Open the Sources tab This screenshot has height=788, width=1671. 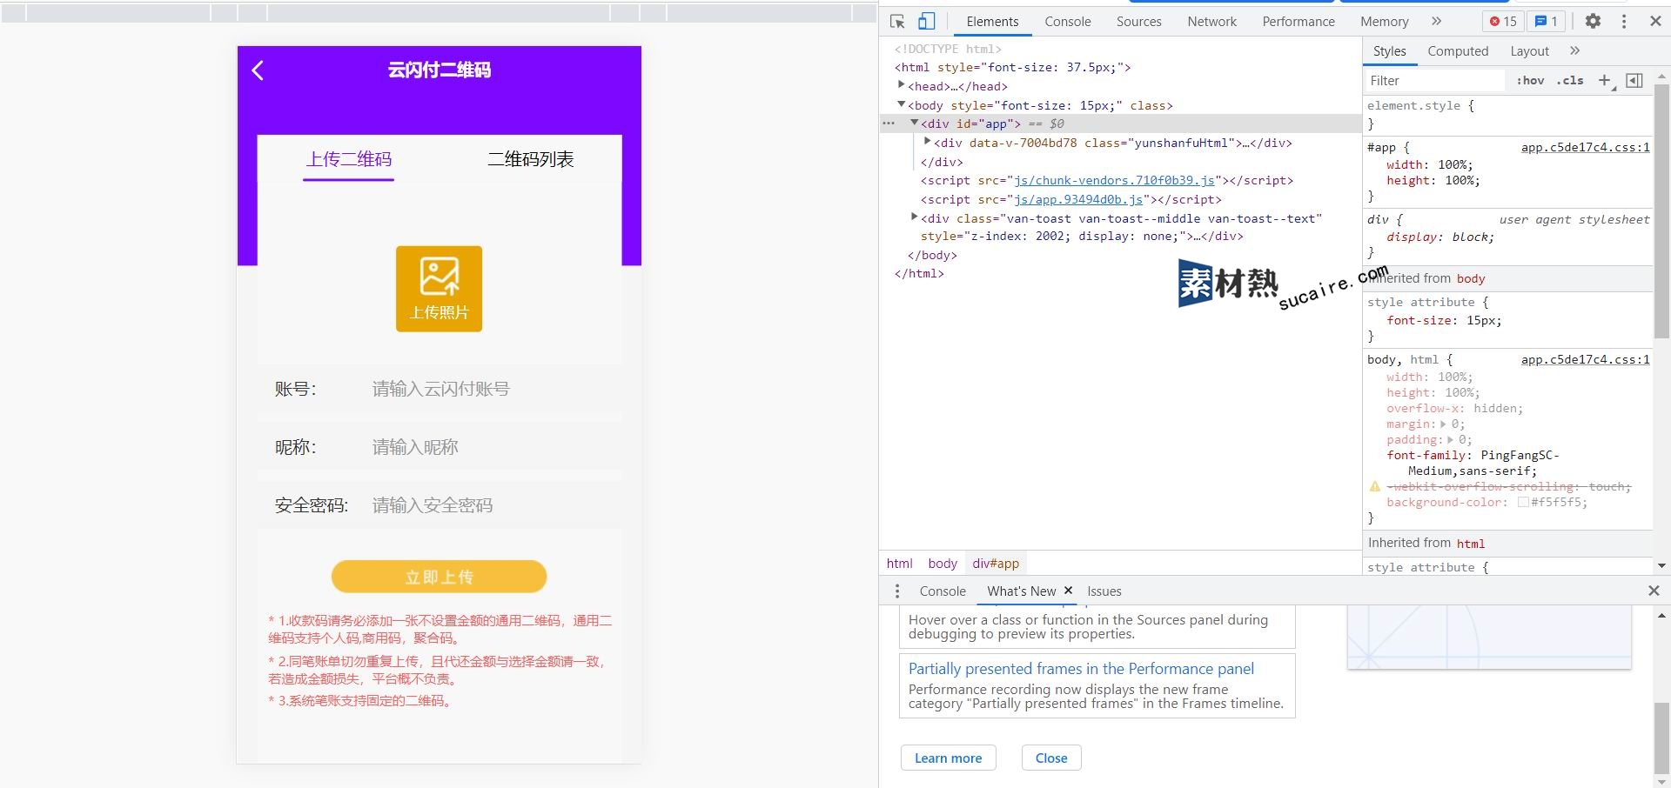[1138, 22]
